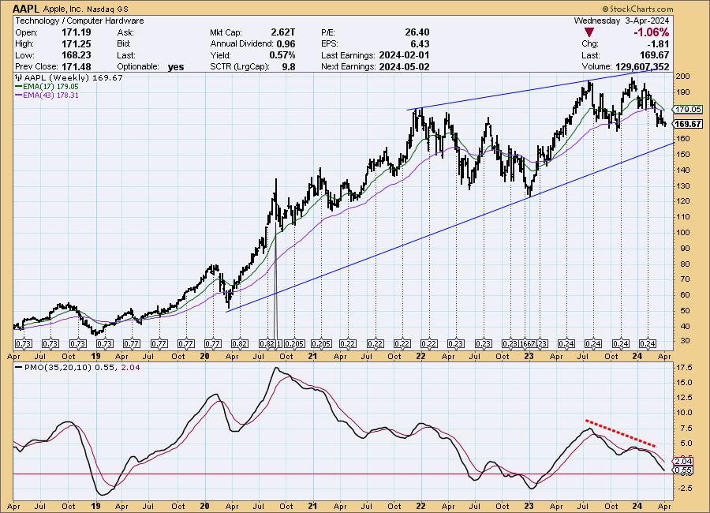The image size is (710, 513).
Task: Click the Mkt Cap value 2.62T
Action: click(x=283, y=32)
